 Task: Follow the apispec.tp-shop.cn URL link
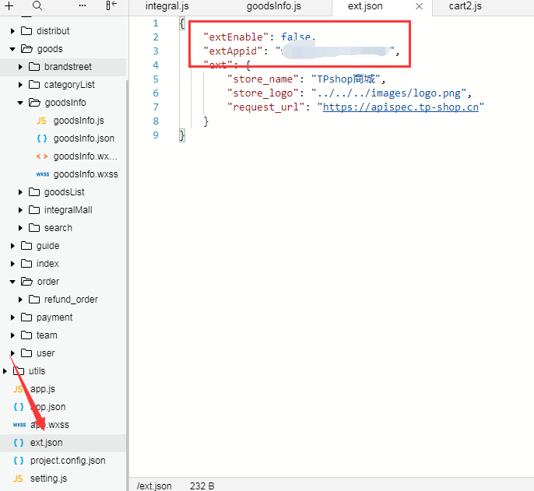point(400,107)
